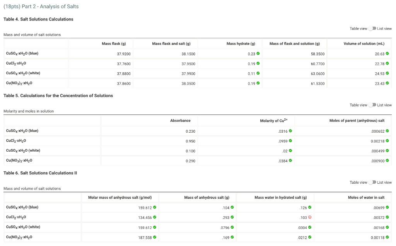Click the check icon beside moles .000900
396x246 pixels.
[387, 161]
